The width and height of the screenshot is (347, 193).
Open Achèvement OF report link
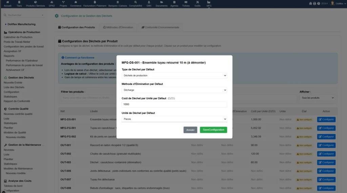point(15,70)
